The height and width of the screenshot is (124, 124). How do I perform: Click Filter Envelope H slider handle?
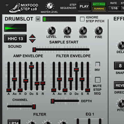65,90
